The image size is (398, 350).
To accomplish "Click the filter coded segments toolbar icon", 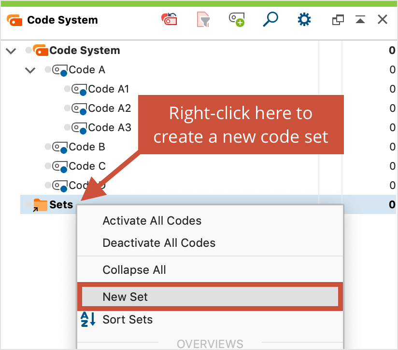I will click(x=203, y=19).
